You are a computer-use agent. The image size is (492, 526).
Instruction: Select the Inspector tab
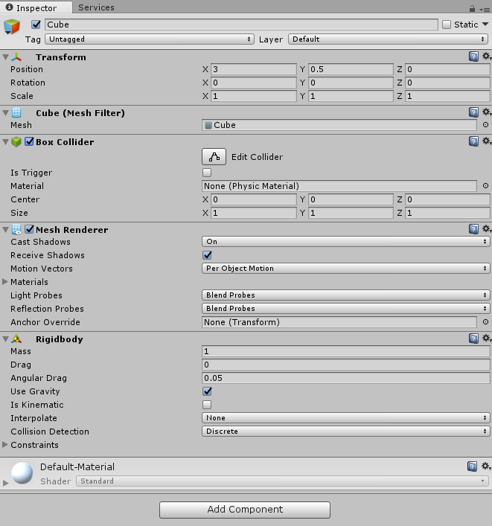[36, 7]
